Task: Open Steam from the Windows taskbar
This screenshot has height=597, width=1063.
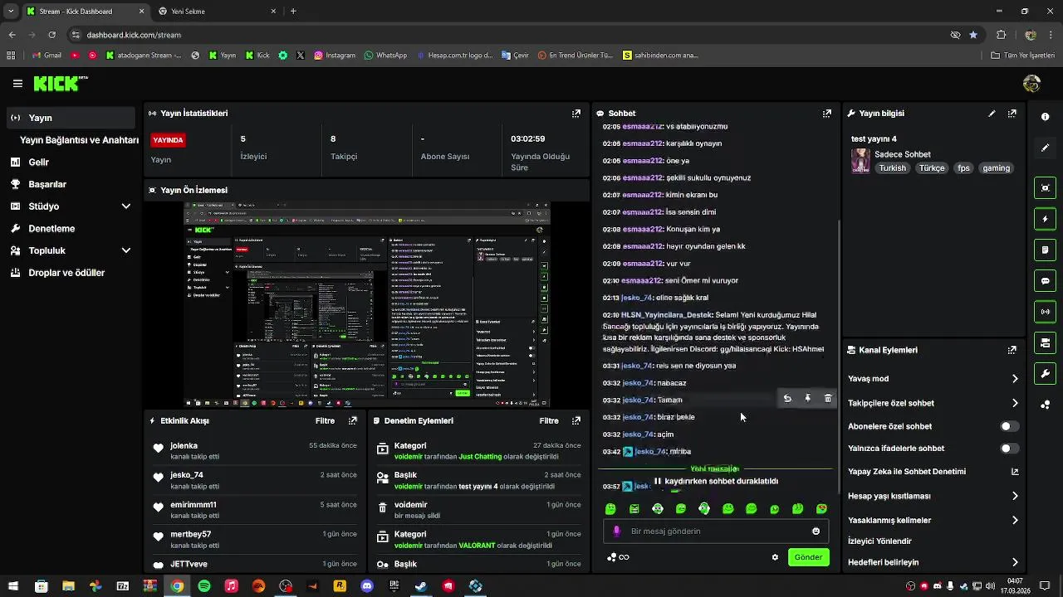Action: (421, 586)
